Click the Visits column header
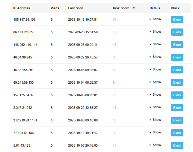The height and width of the screenshot is (152, 193). pyautogui.click(x=55, y=8)
